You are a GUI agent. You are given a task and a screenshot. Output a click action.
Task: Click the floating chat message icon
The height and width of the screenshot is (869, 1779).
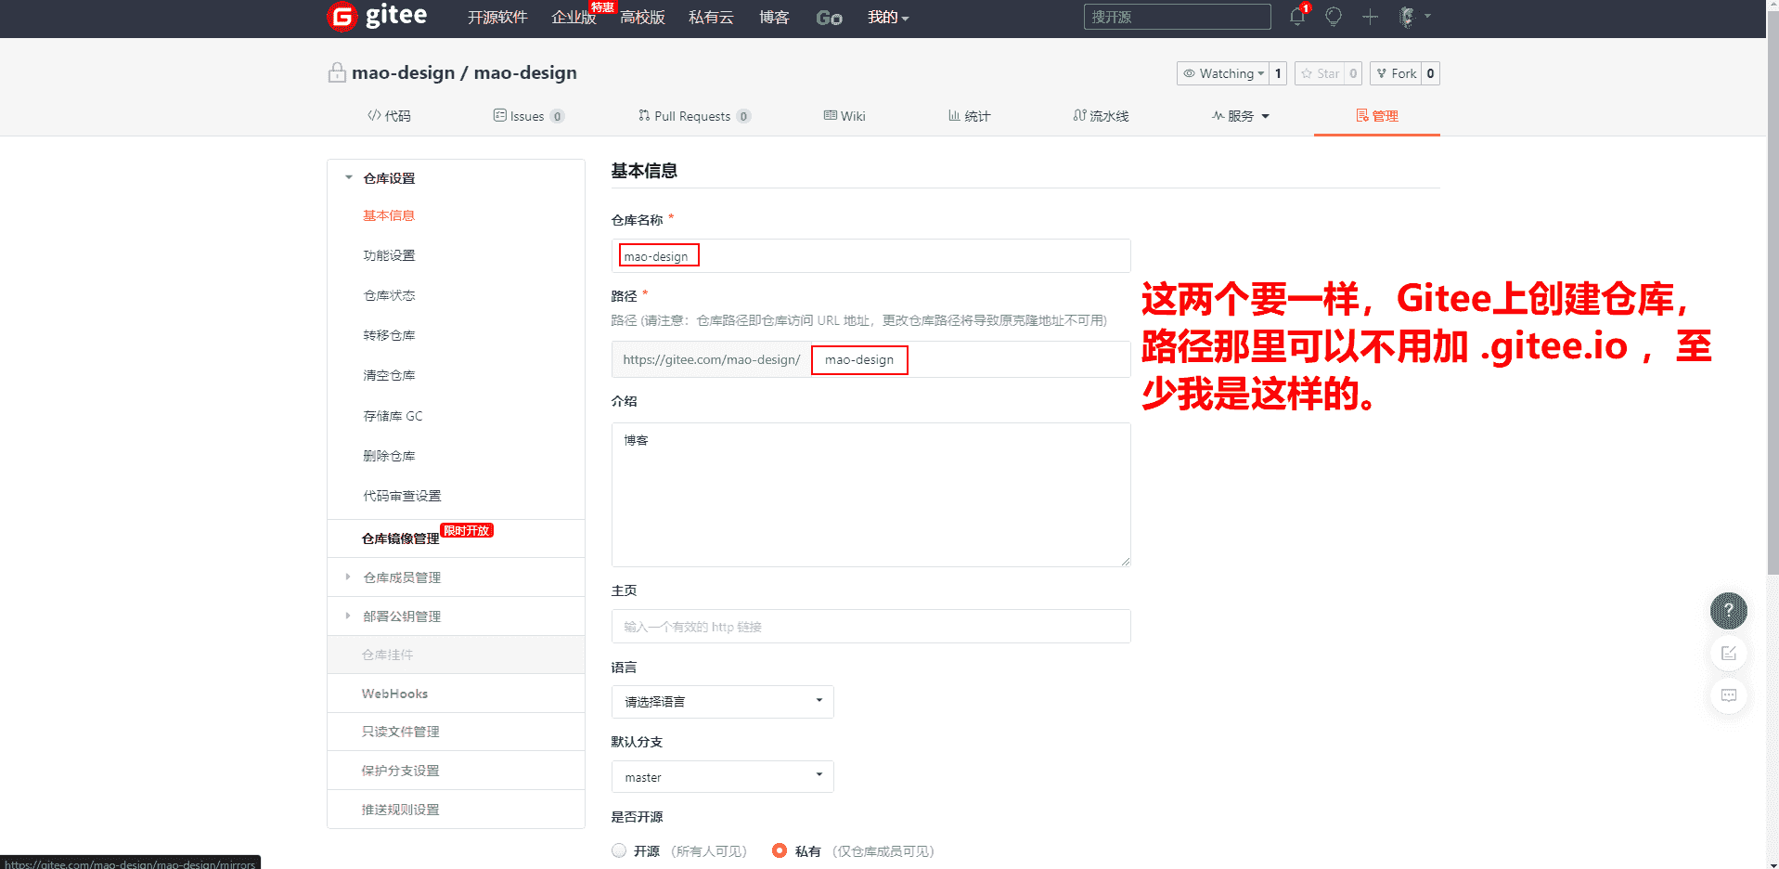coord(1728,695)
